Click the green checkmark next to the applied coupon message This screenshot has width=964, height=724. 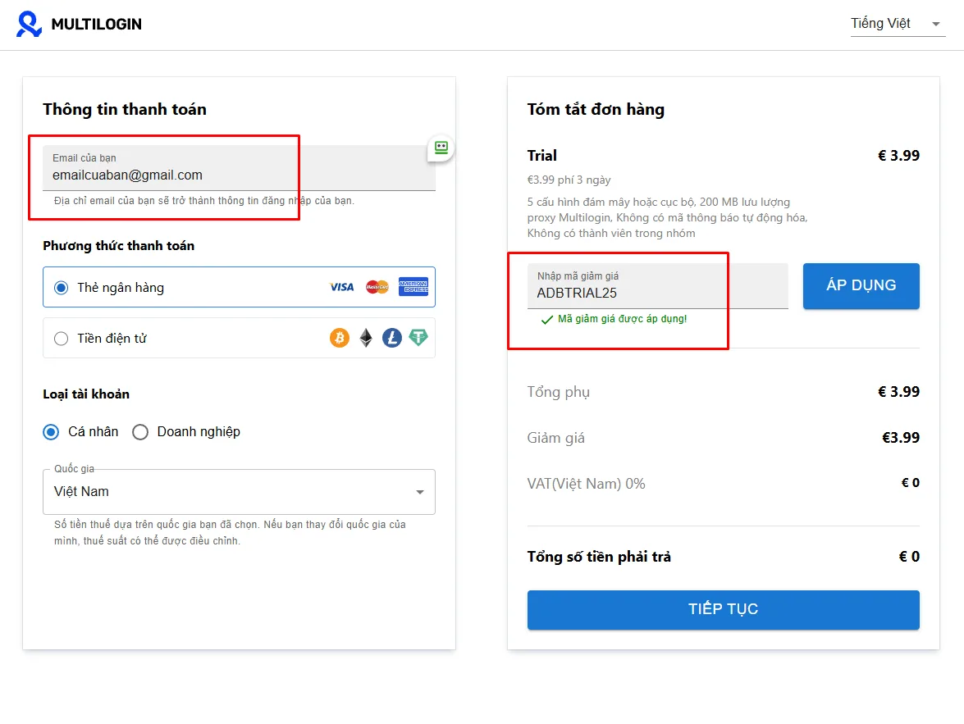(546, 320)
